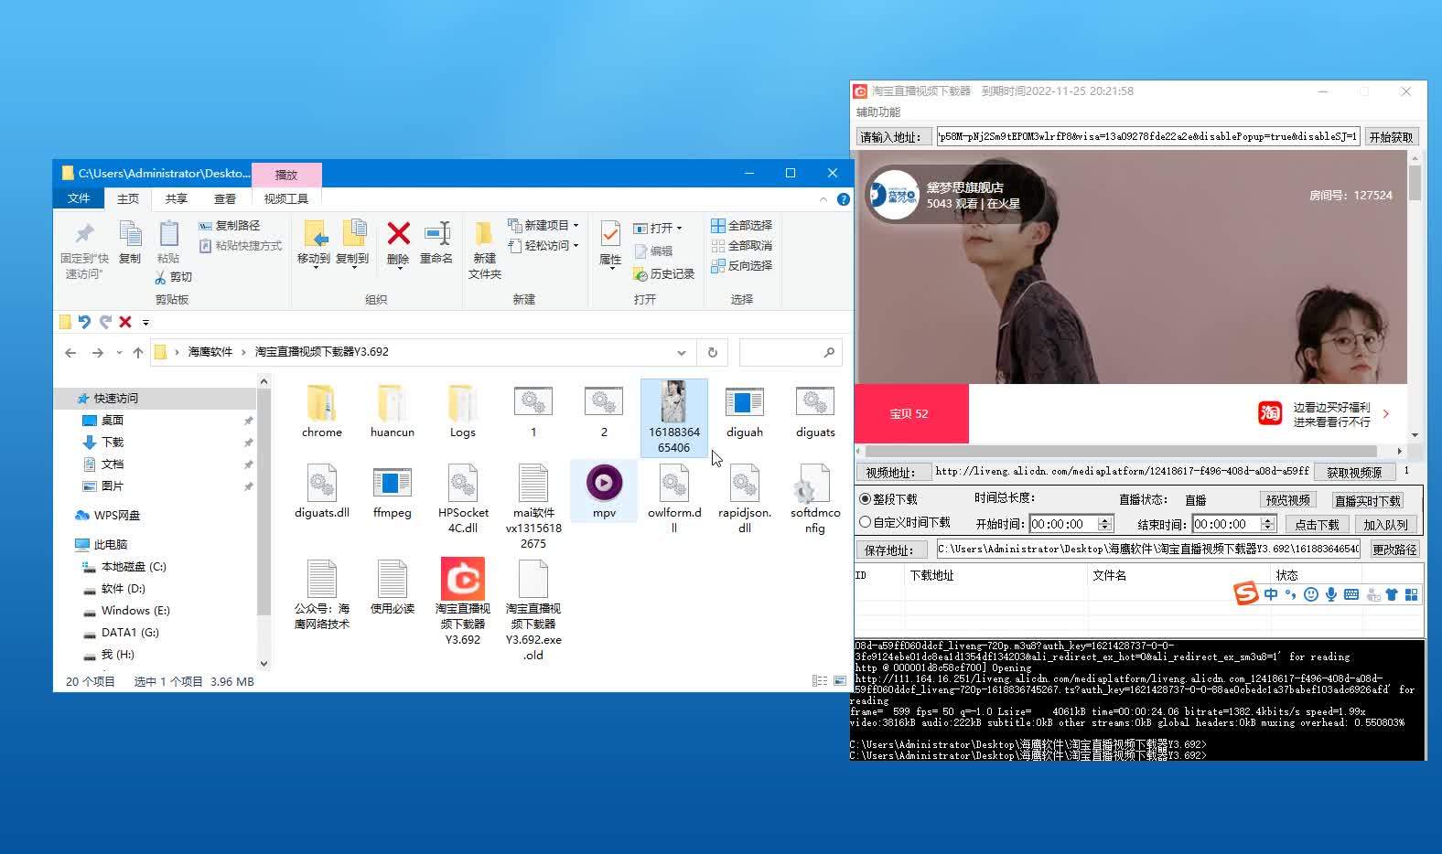Click 直播实时下载 button
This screenshot has width=1442, height=854.
click(x=1368, y=500)
